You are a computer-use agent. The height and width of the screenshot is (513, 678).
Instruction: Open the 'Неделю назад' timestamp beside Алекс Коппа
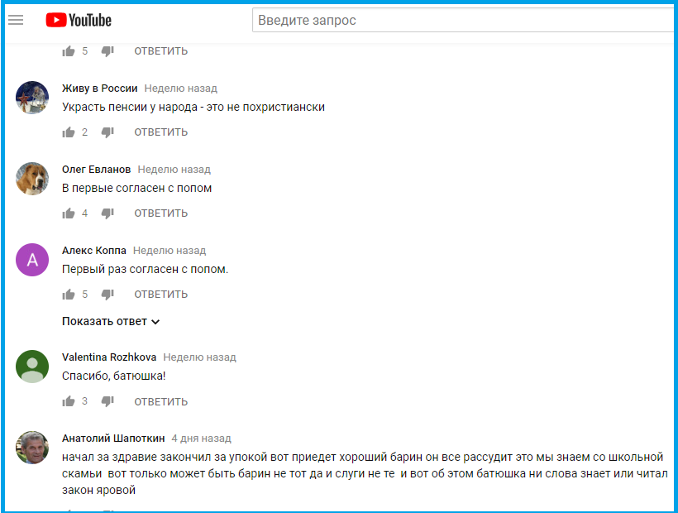coord(169,251)
